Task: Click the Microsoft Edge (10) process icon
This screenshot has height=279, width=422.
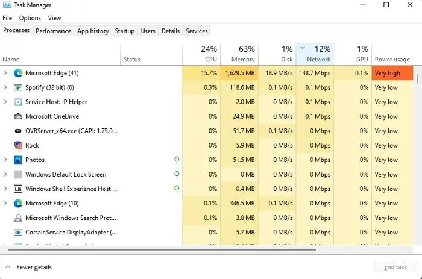Action: tap(18, 204)
